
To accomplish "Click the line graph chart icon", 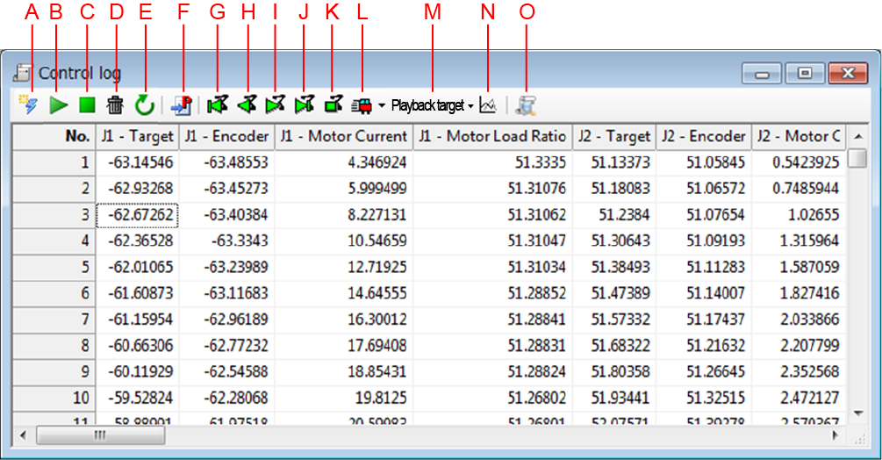I will (488, 105).
